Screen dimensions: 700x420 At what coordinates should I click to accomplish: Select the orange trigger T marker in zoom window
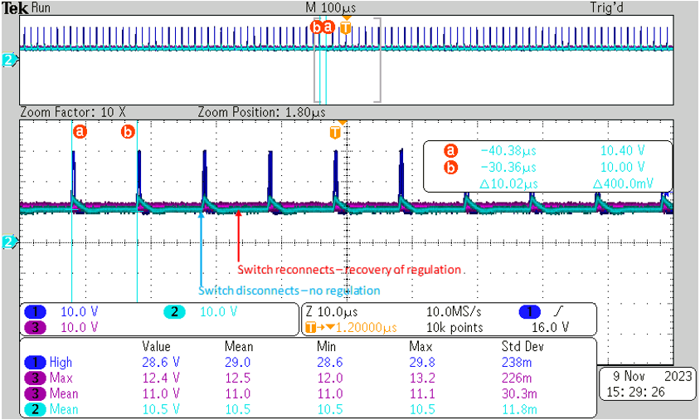point(335,132)
